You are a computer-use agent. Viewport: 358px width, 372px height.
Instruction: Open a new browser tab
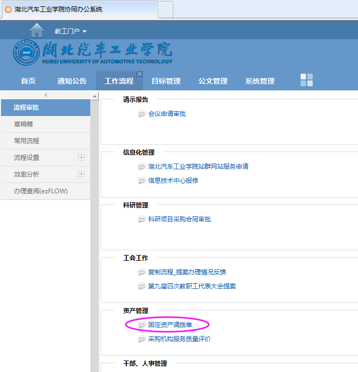click(165, 9)
